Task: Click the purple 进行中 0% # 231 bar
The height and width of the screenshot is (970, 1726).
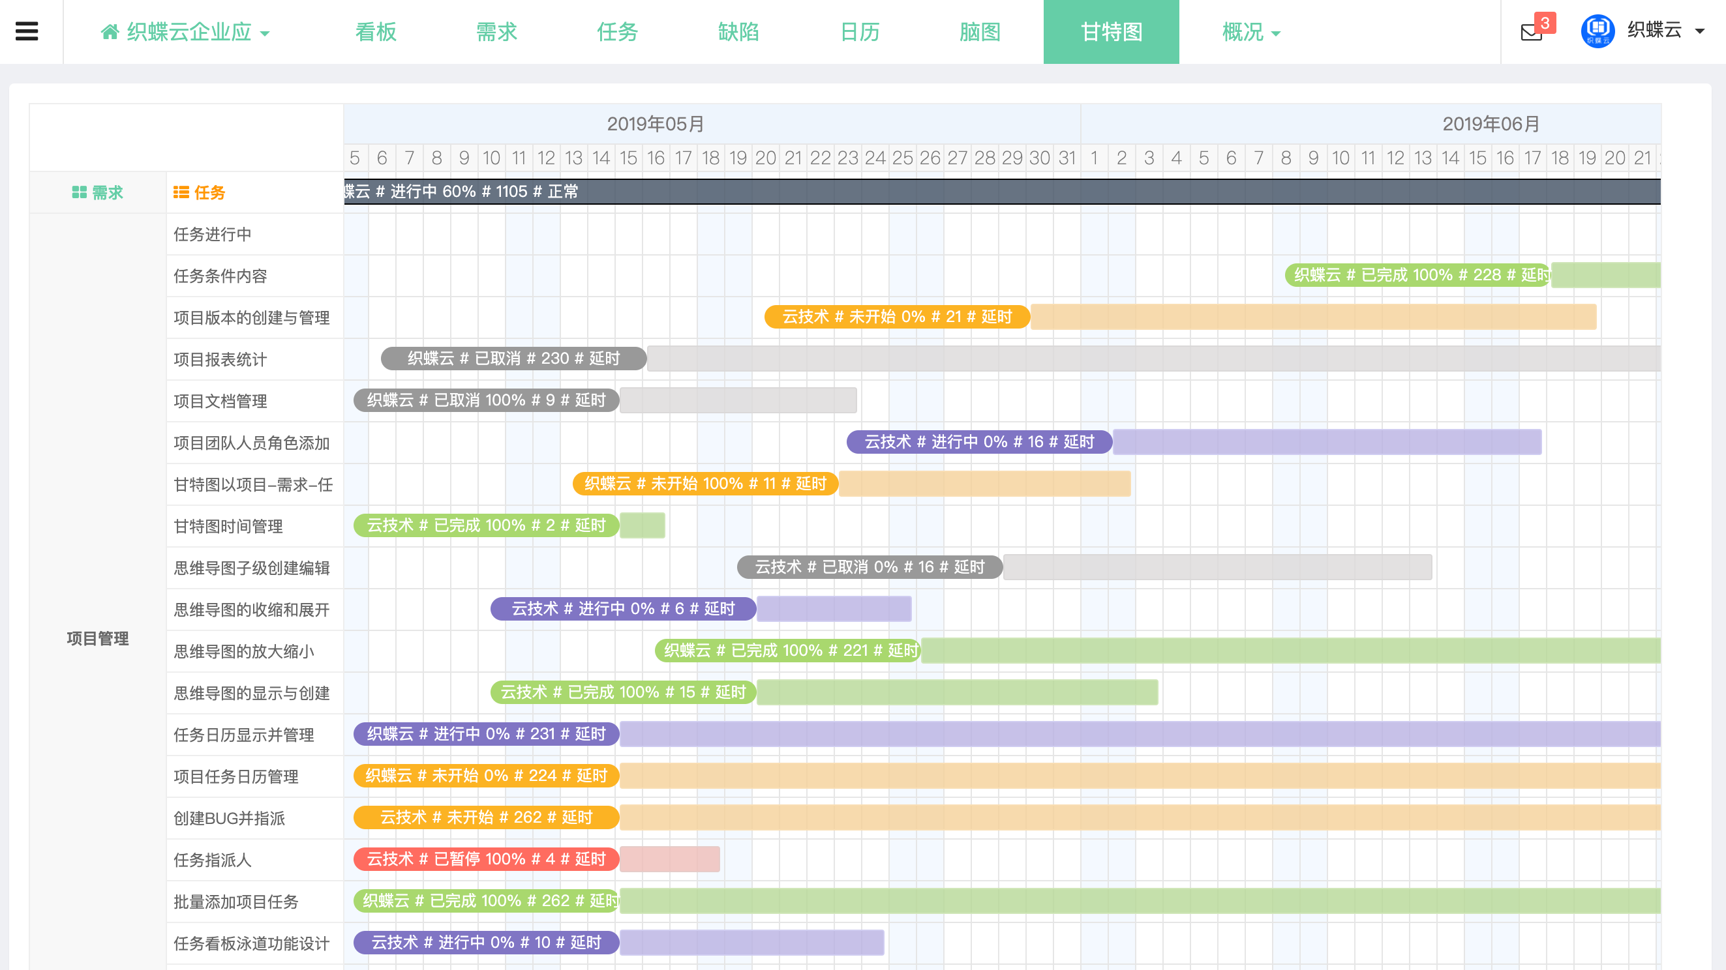Action: (x=487, y=733)
